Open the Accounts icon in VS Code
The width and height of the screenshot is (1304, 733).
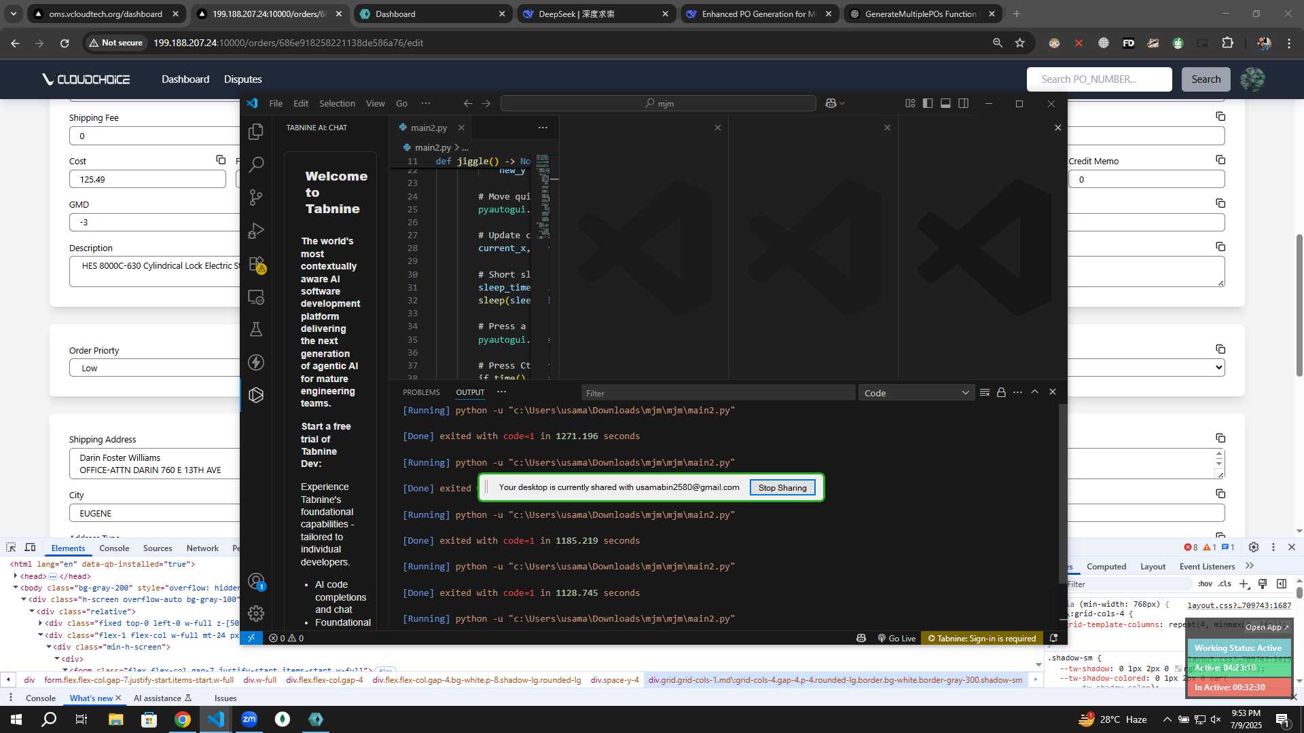[256, 582]
